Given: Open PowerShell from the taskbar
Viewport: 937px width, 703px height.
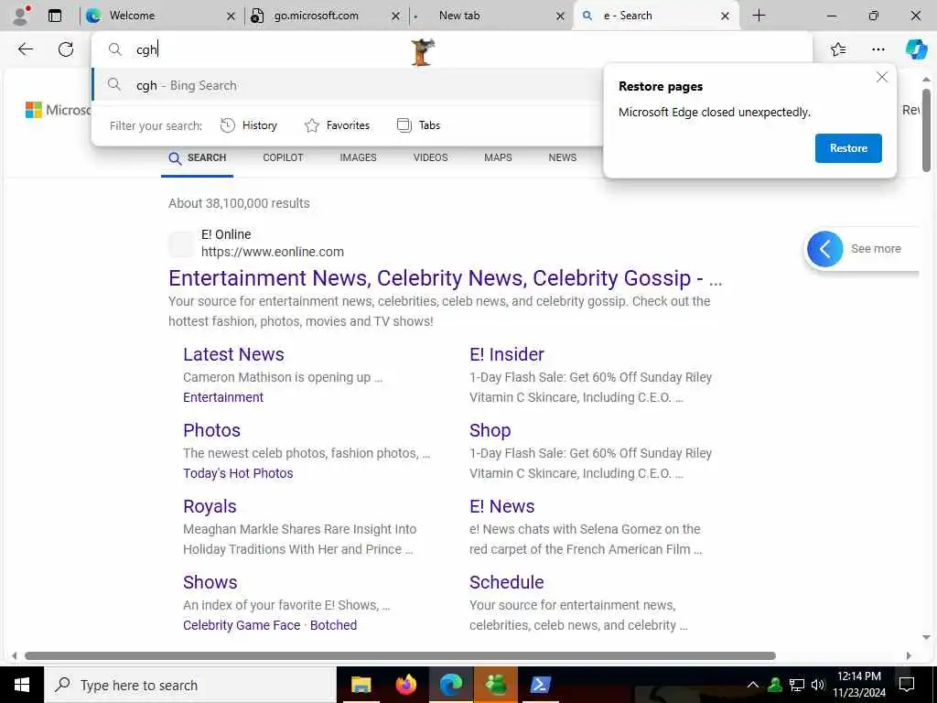Looking at the screenshot, I should pyautogui.click(x=541, y=685).
